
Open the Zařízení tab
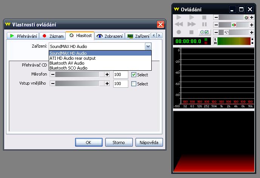click(x=138, y=36)
